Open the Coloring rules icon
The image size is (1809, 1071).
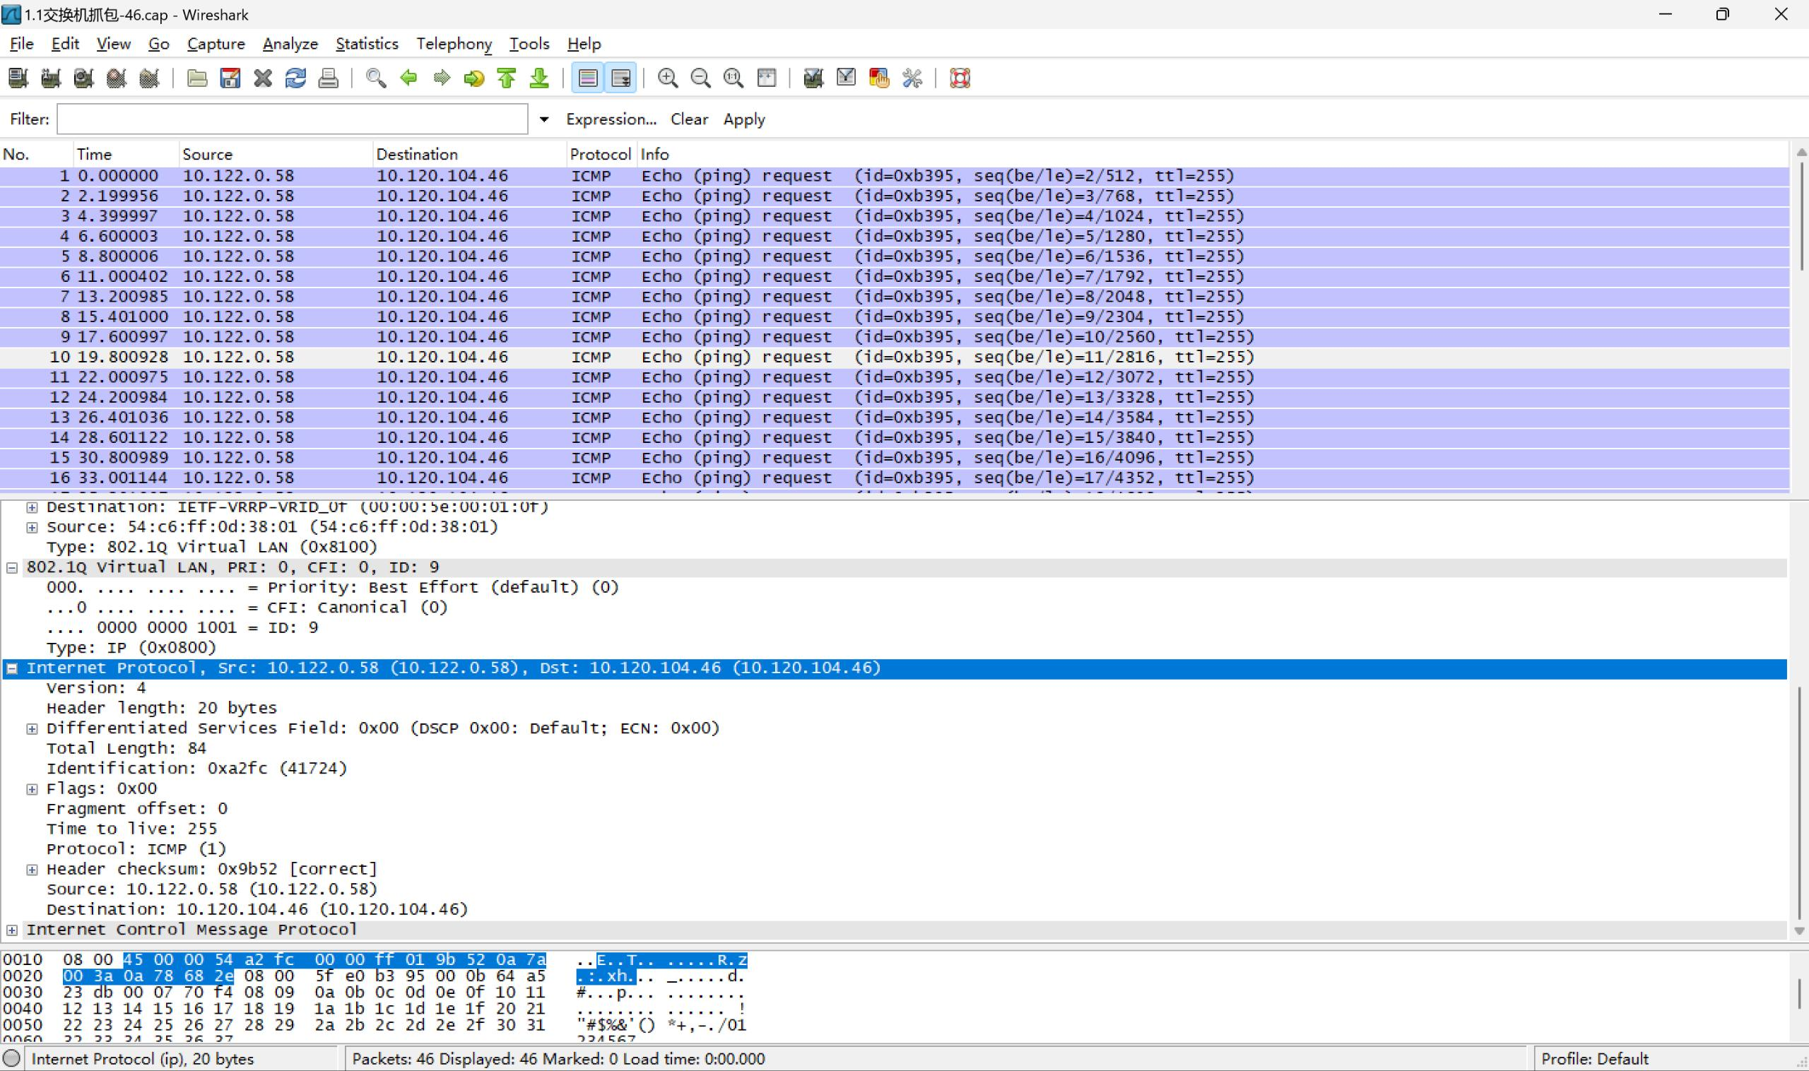coord(878,78)
